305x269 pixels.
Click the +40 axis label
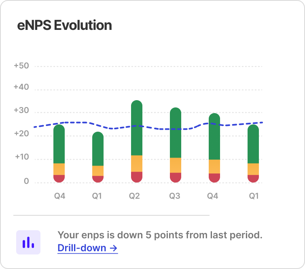click(x=21, y=87)
